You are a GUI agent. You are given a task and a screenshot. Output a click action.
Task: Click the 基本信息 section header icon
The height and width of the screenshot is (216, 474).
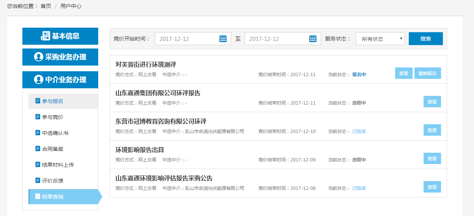coord(46,36)
